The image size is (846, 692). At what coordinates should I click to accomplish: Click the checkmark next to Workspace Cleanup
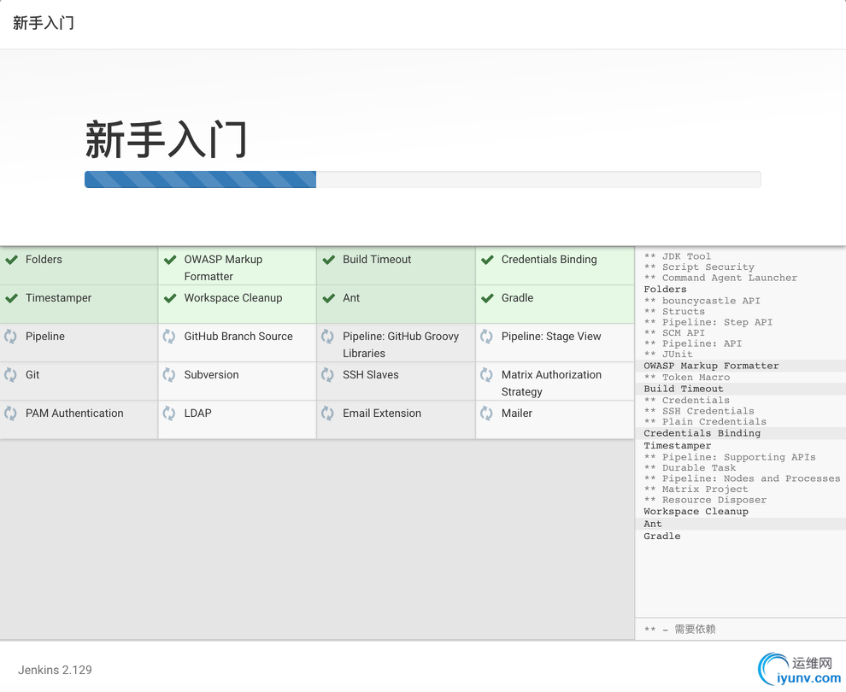point(170,298)
